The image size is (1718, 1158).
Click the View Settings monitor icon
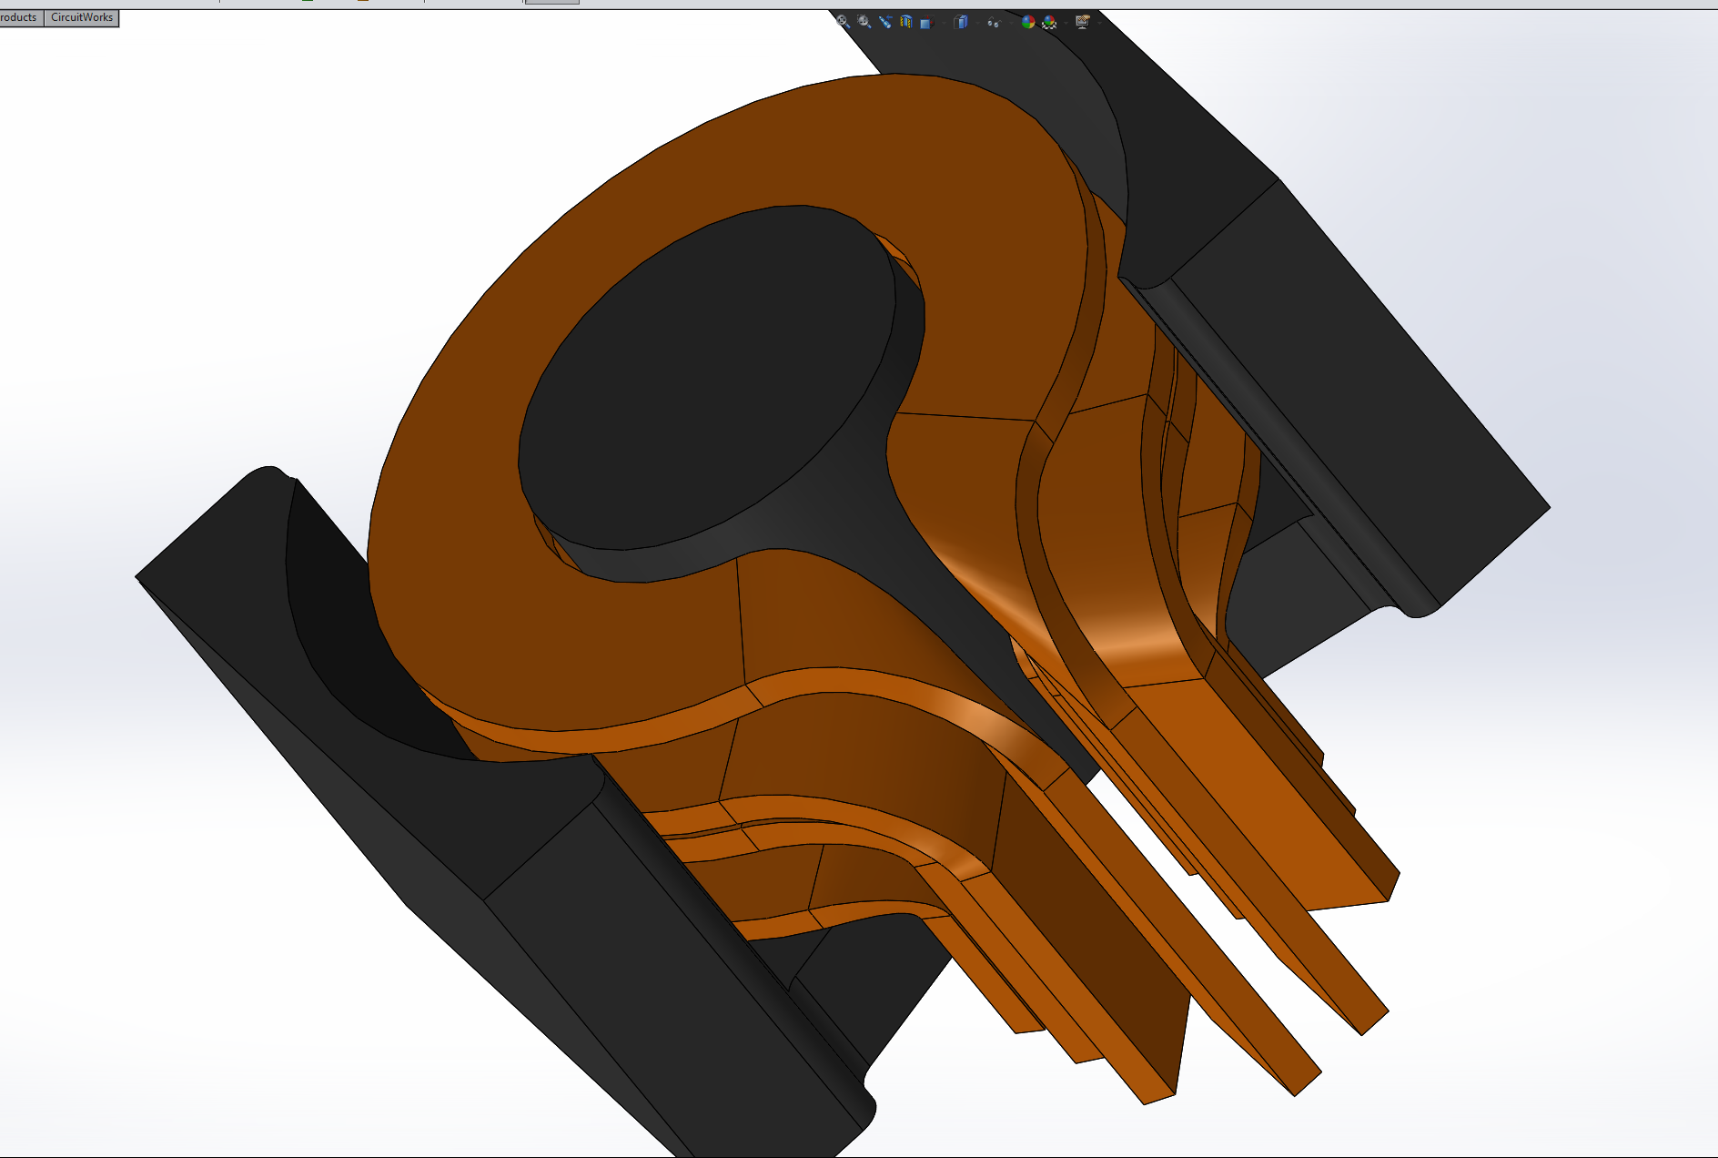click(1083, 22)
